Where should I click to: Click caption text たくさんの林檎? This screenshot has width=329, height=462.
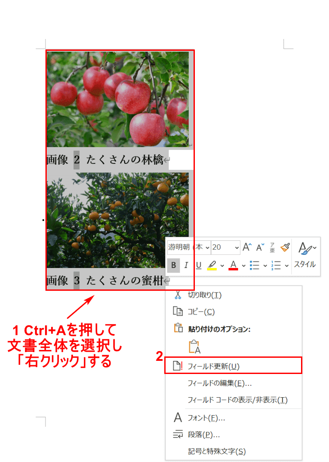125,160
